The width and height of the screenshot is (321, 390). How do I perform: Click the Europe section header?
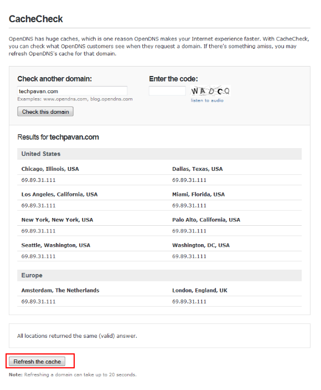click(159, 275)
